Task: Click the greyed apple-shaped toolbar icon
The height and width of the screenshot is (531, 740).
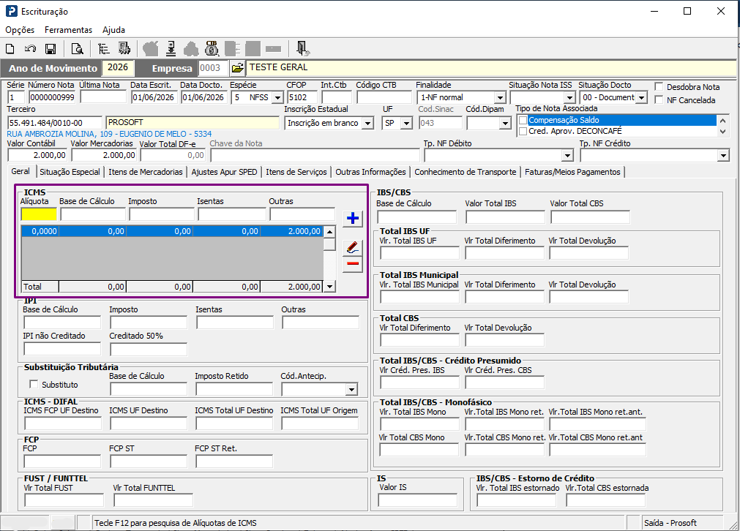Action: [x=151, y=48]
